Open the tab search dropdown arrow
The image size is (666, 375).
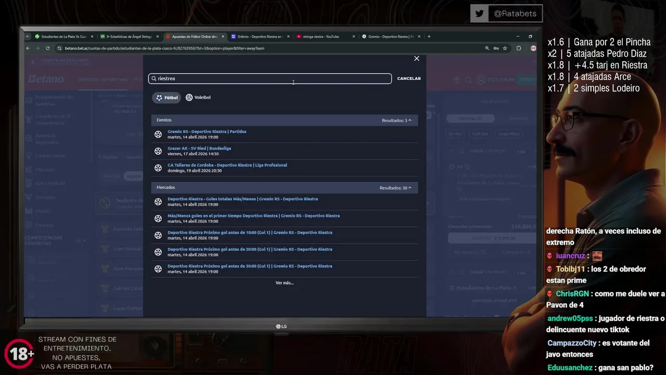click(x=27, y=36)
